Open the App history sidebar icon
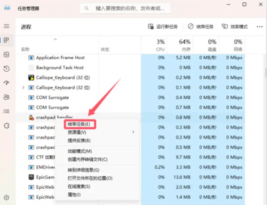 click(6, 69)
